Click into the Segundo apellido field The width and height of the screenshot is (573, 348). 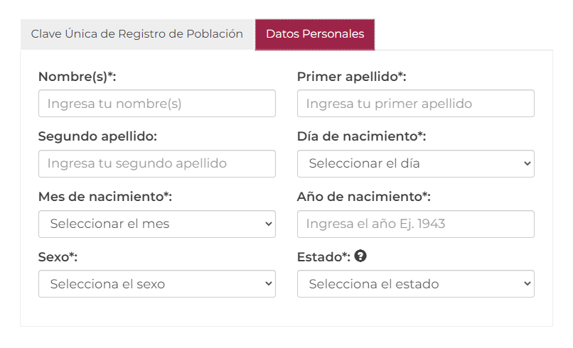coord(157,163)
